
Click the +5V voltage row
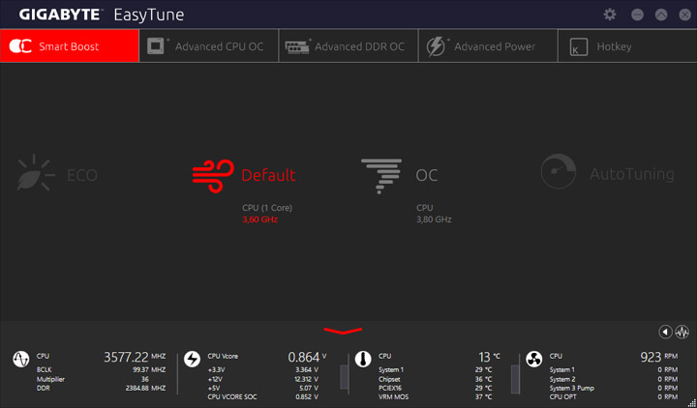[263, 388]
